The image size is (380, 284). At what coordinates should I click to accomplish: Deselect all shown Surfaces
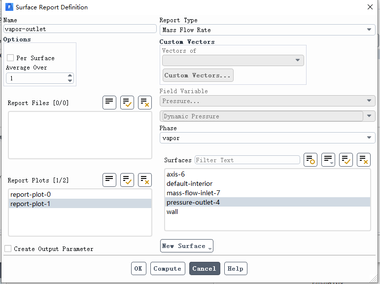(364, 160)
